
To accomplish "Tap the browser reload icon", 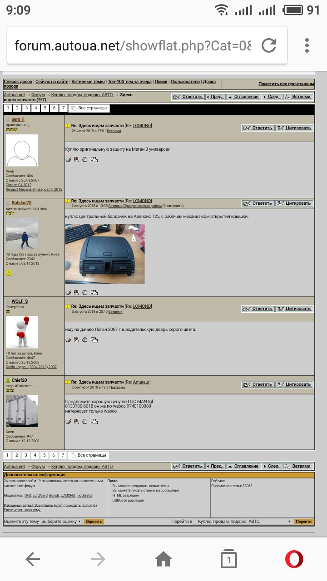I will tap(269, 45).
